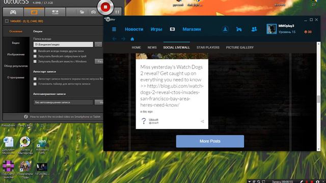326x183 pixels.
Task: Click the MMOplay3 profile avatar
Action: 271,29
